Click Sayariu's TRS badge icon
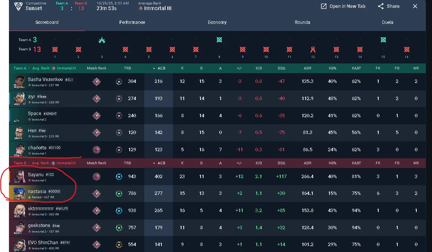The image size is (432, 252). (119, 176)
